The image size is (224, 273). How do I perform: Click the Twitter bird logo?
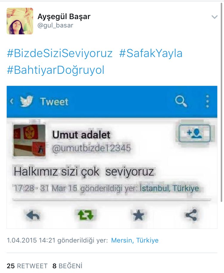click(x=26, y=101)
